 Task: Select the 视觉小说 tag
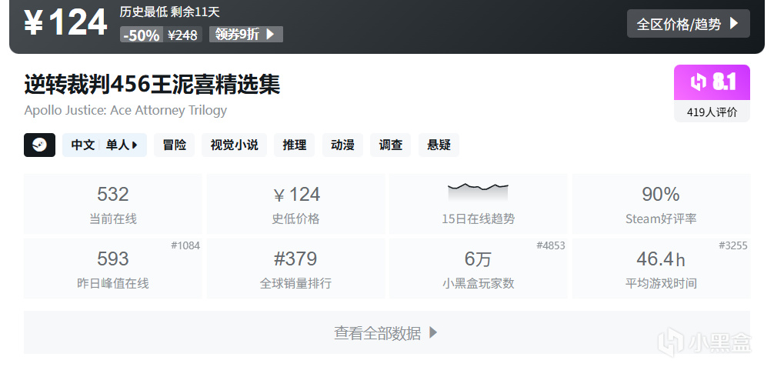234,145
